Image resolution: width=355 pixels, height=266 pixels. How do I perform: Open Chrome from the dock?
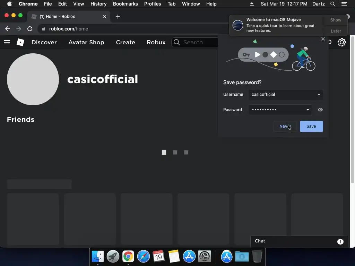click(128, 257)
